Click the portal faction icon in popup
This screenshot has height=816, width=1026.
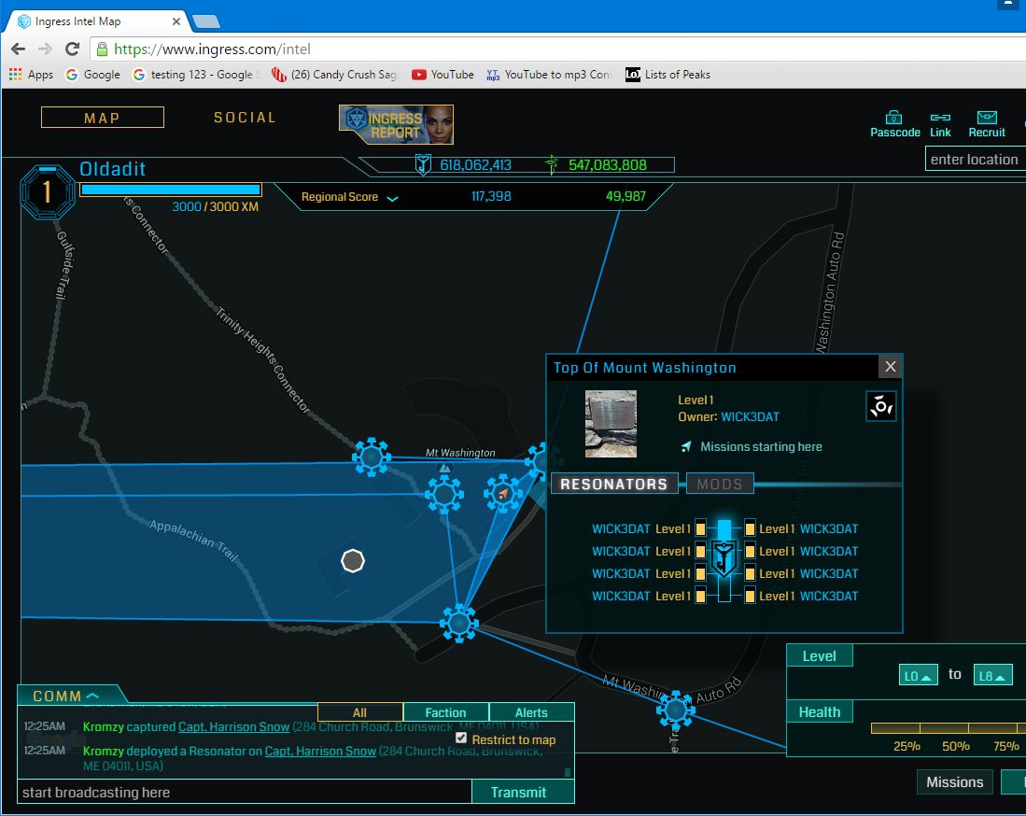(880, 406)
